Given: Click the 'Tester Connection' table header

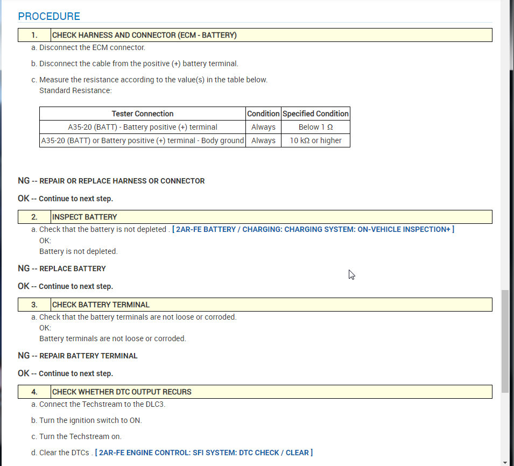Looking at the screenshot, I should pos(143,114).
